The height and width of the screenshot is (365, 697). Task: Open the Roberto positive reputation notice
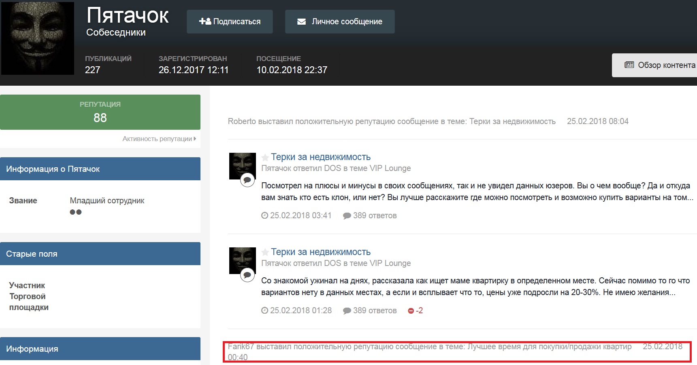coord(391,121)
